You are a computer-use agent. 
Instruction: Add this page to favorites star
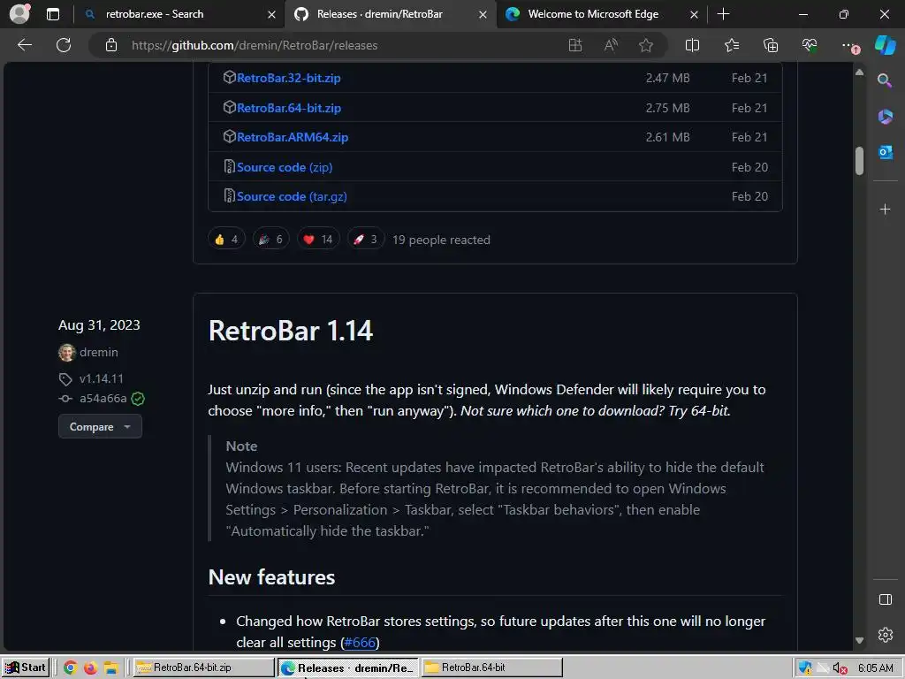tap(646, 45)
